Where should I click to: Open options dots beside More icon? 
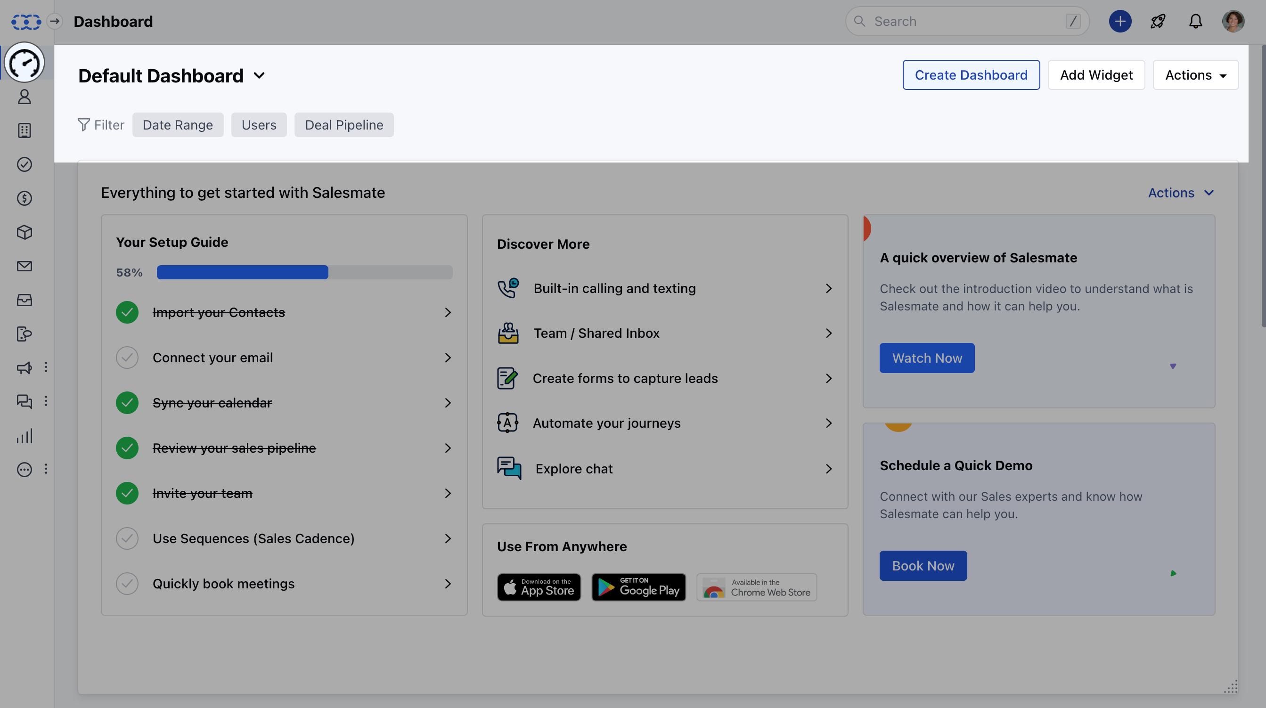click(x=46, y=469)
